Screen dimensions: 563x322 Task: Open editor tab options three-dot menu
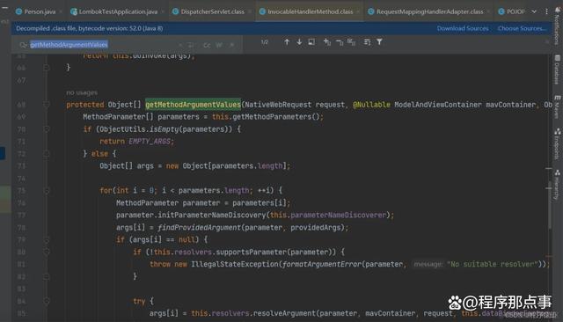[x=546, y=11]
